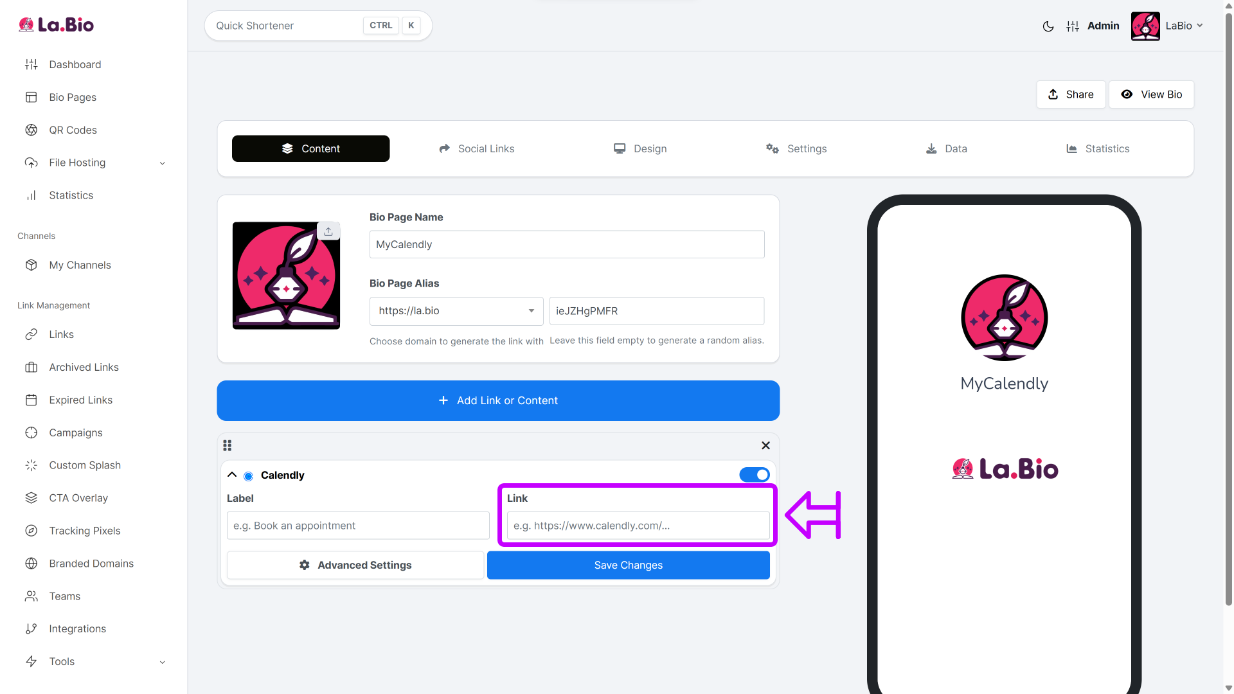Focus the Calendly Link input field
Image resolution: width=1234 pixels, height=694 pixels.
pyautogui.click(x=638, y=526)
